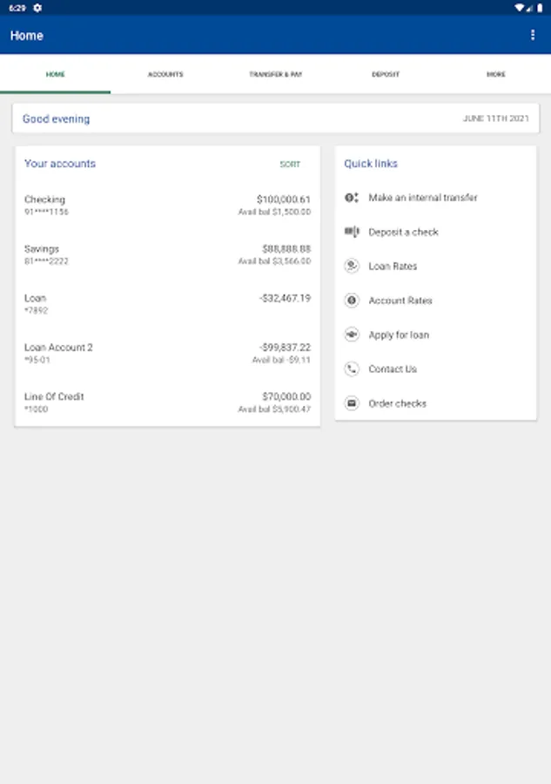Open Loan Account 2
The image size is (551, 784).
(167, 353)
